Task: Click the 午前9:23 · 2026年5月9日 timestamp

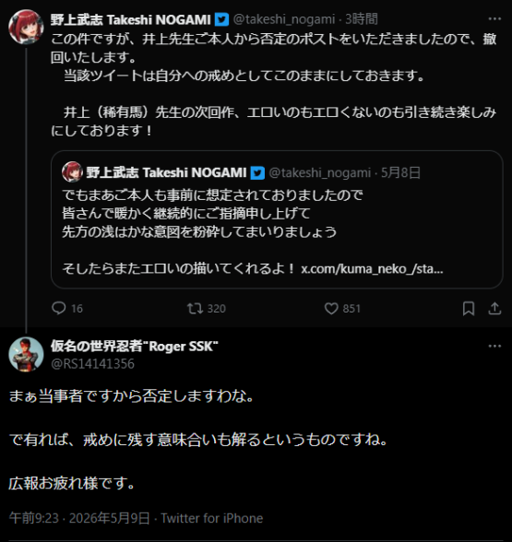Action: (79, 518)
